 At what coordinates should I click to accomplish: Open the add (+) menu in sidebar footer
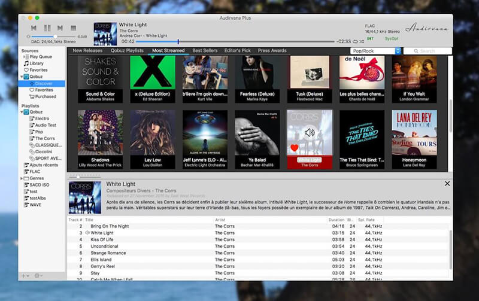pos(25,276)
